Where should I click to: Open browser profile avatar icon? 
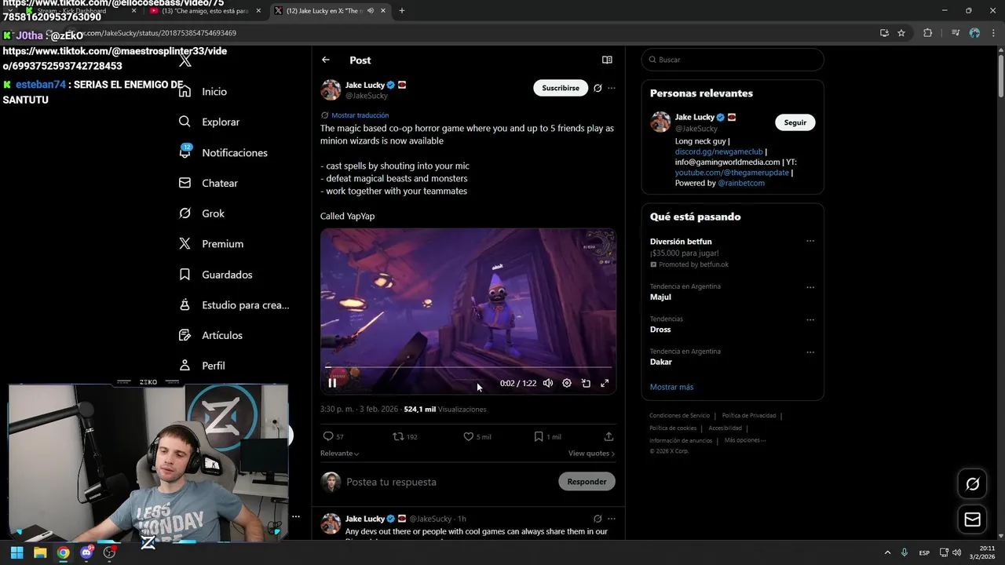(x=974, y=33)
